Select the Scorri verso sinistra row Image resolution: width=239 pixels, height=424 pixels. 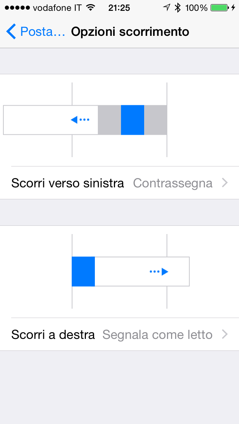tap(68, 183)
